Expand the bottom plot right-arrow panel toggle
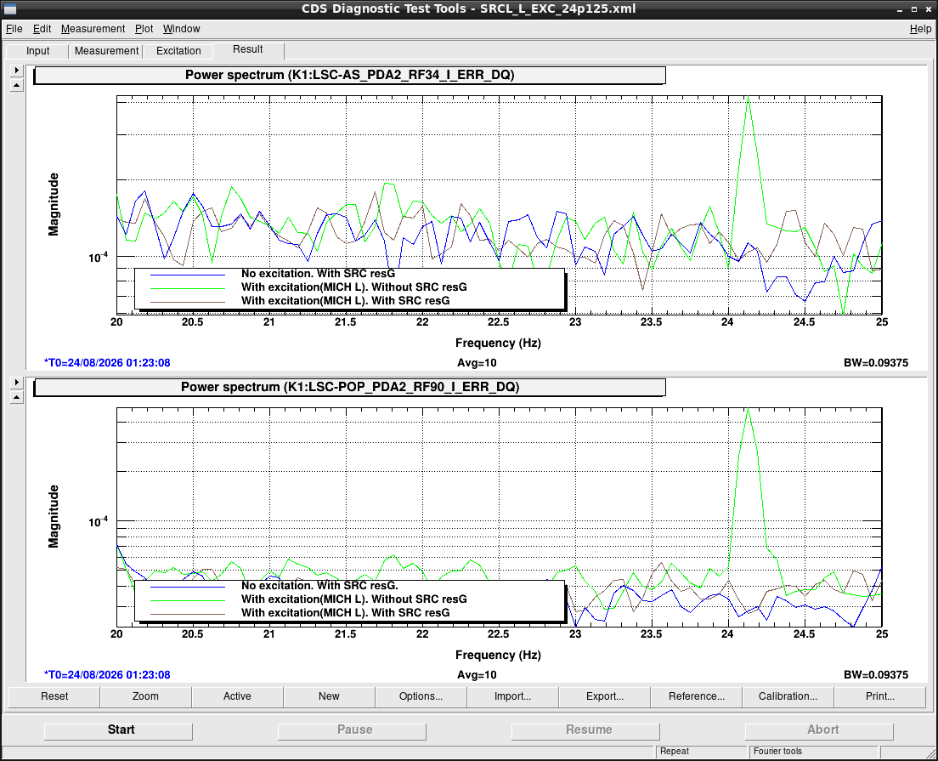Viewport: 938px width, 761px height. [17, 382]
